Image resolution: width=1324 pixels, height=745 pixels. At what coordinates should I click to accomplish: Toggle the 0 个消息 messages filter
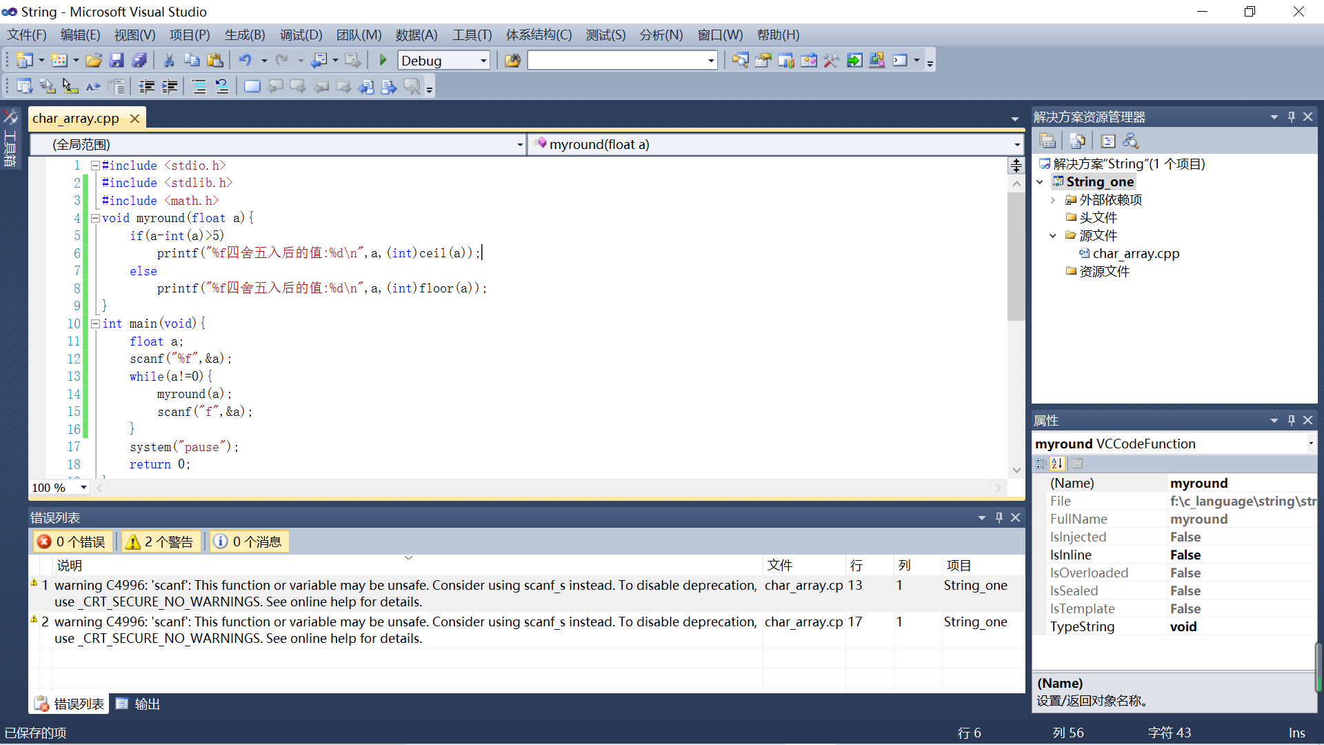tap(248, 542)
